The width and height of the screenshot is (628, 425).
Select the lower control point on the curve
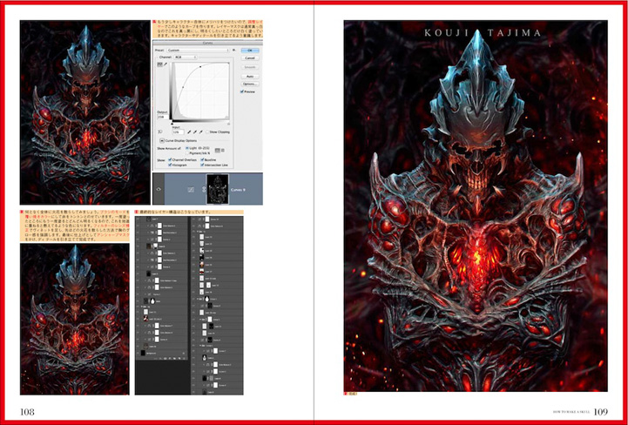click(x=183, y=87)
